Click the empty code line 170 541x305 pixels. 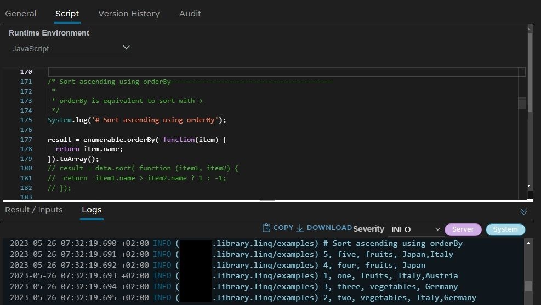click(x=286, y=72)
